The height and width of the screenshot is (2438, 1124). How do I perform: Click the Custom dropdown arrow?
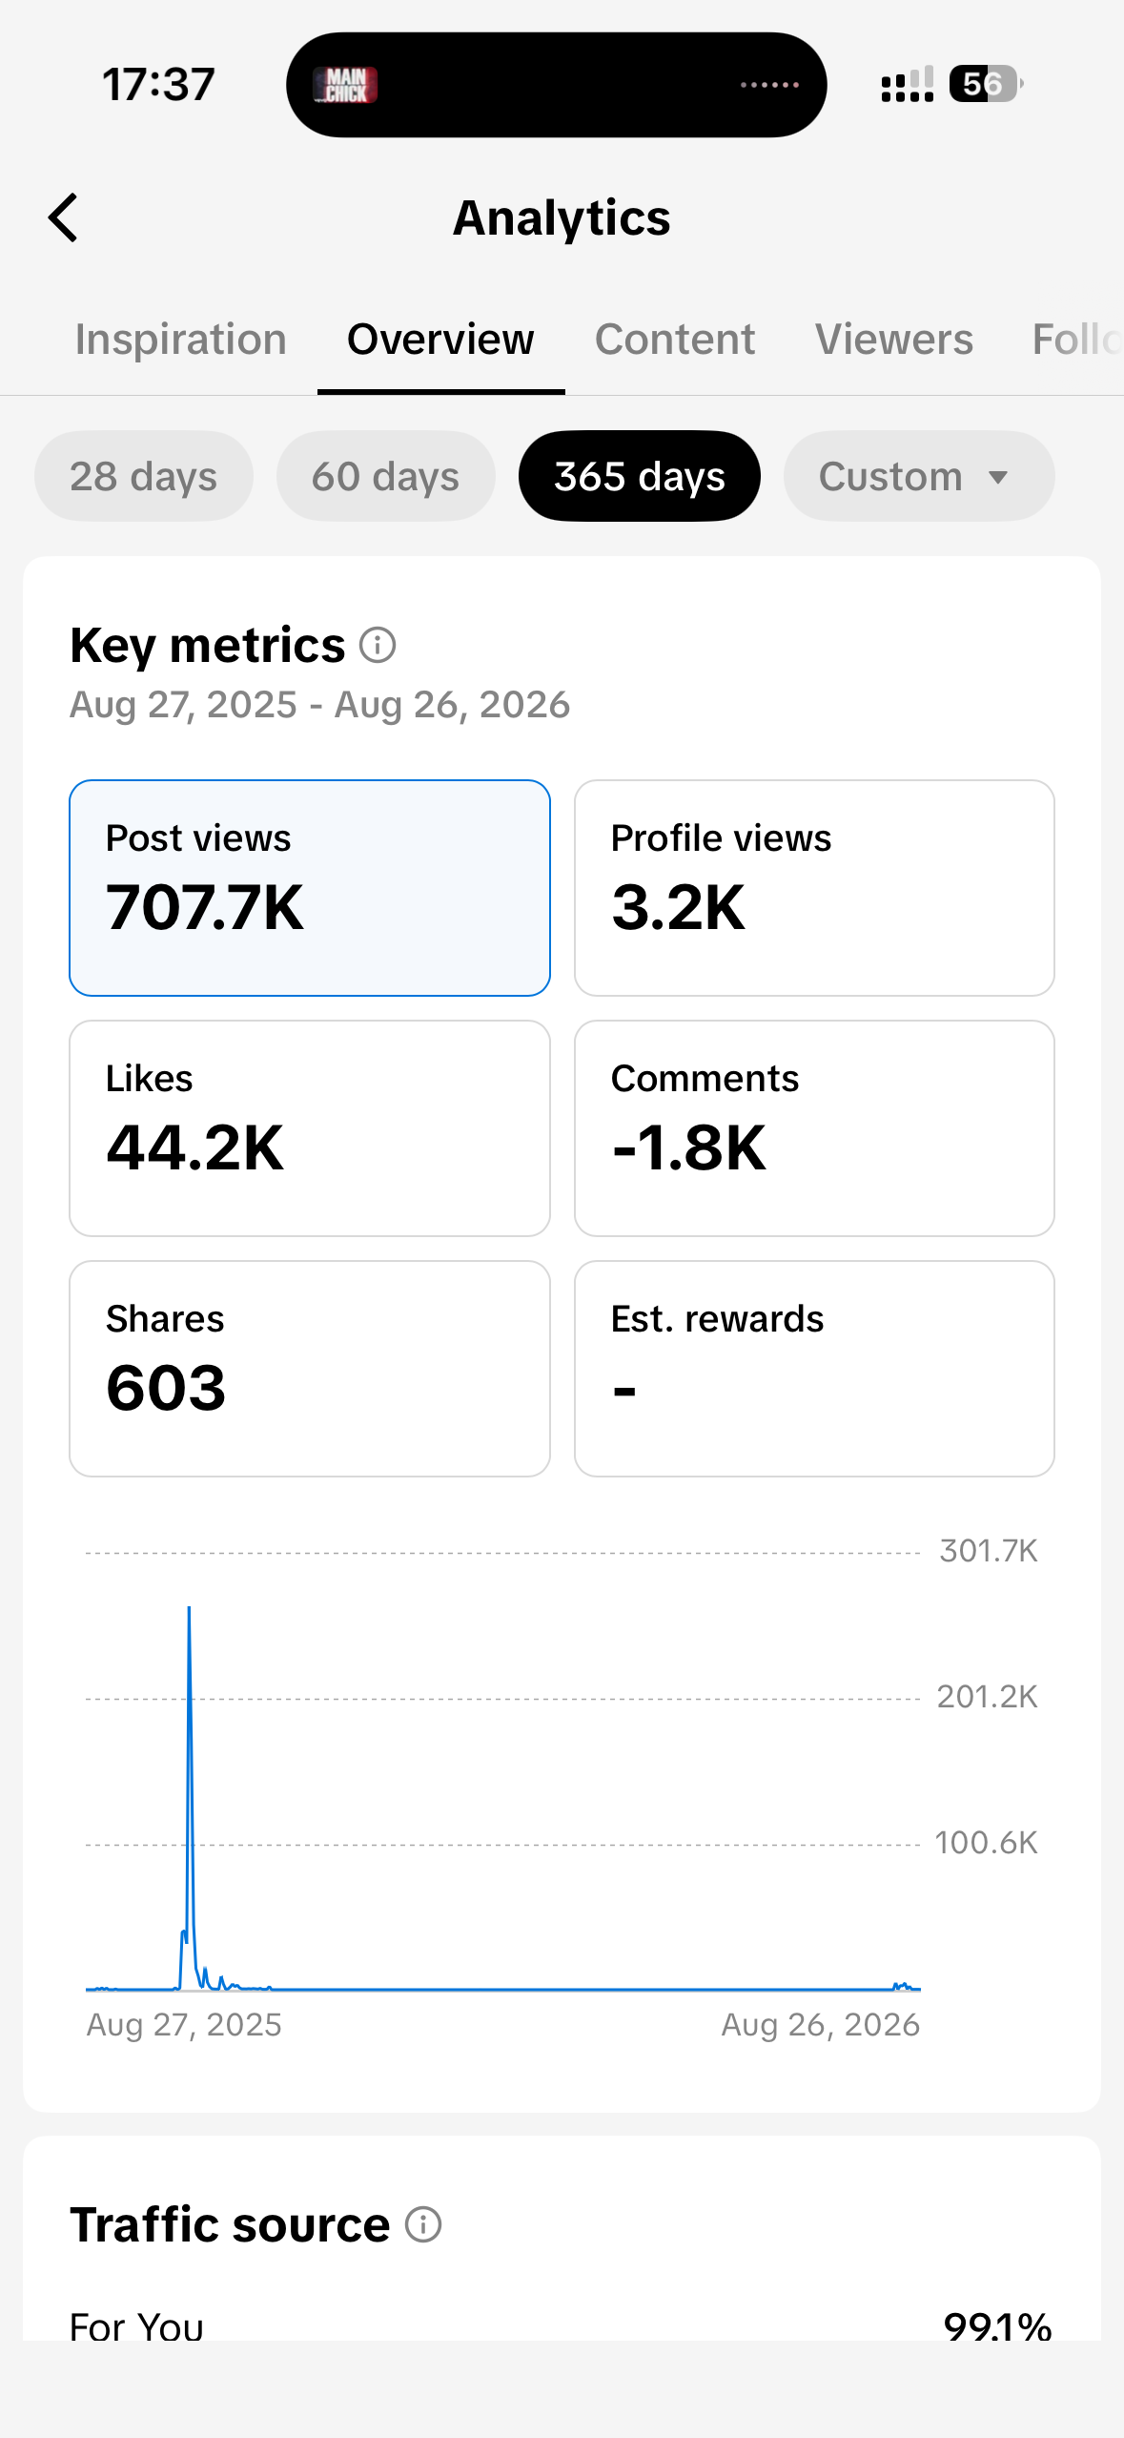tap(998, 477)
